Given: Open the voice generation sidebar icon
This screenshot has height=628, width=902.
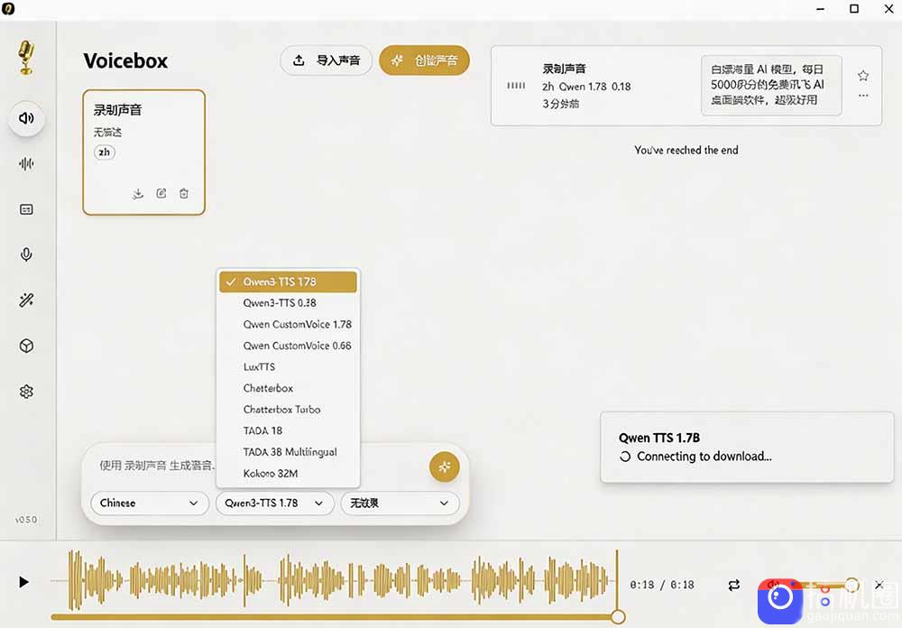Looking at the screenshot, I should pos(26,118).
